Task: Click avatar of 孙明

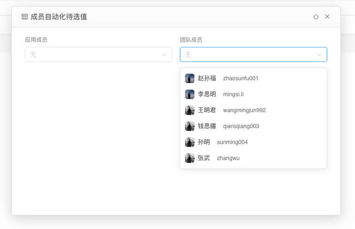Action: [x=190, y=142]
